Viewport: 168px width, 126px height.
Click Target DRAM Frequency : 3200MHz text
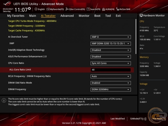pyautogui.click(x=27, y=26)
